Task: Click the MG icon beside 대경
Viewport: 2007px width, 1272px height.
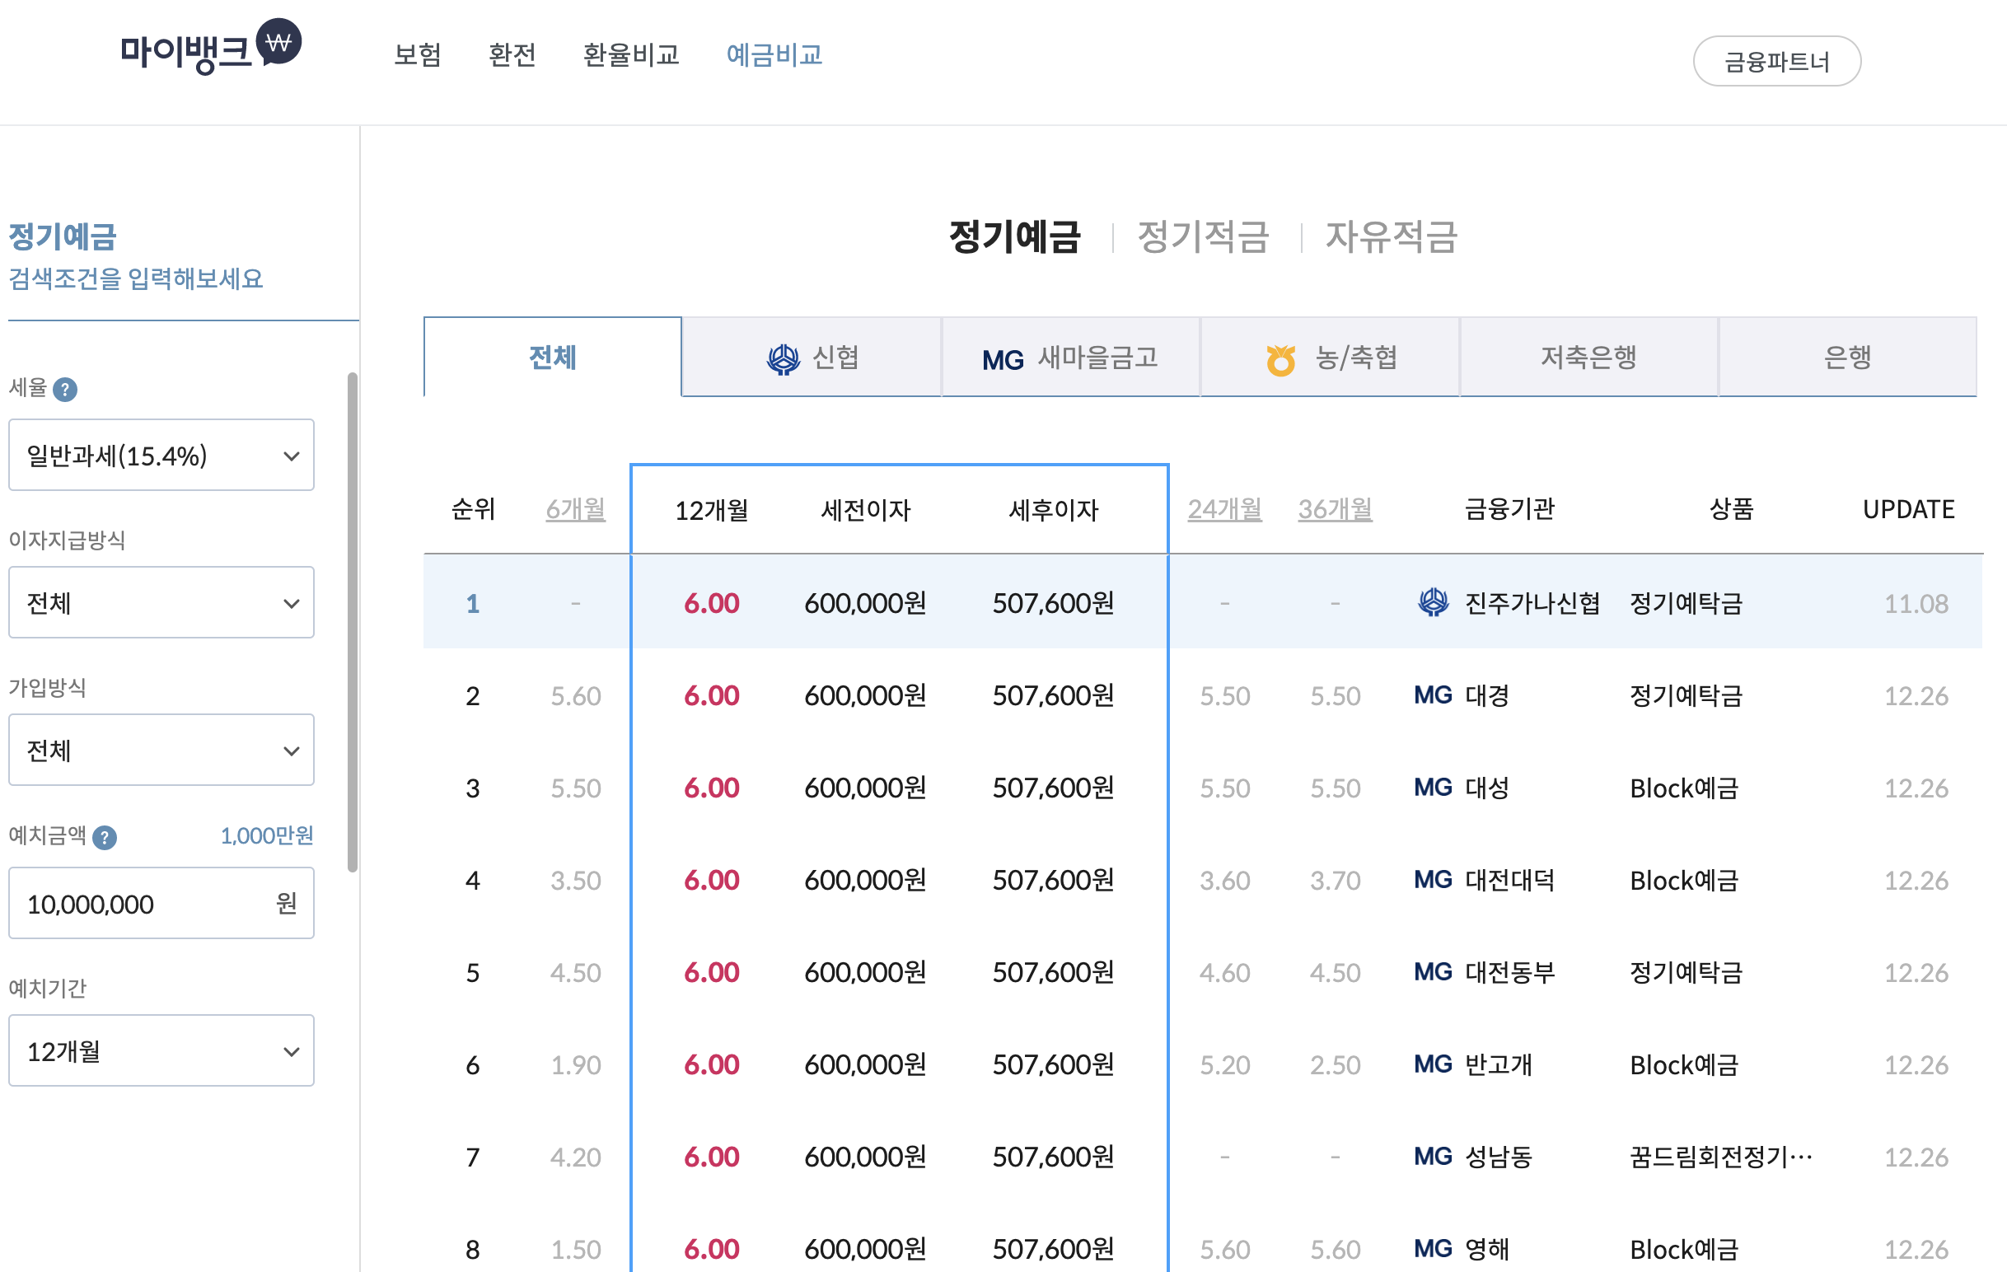Action: click(1433, 695)
